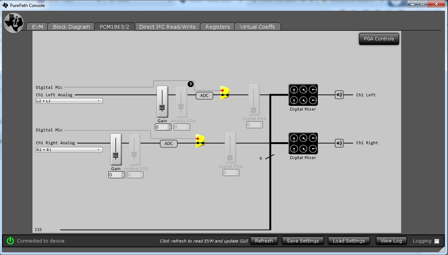Viewport: 448px width, 255px height.
Task: Click the help question mark icon
Action: (x=191, y=84)
